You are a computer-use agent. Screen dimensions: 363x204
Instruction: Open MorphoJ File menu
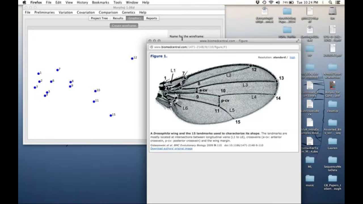(x=28, y=12)
